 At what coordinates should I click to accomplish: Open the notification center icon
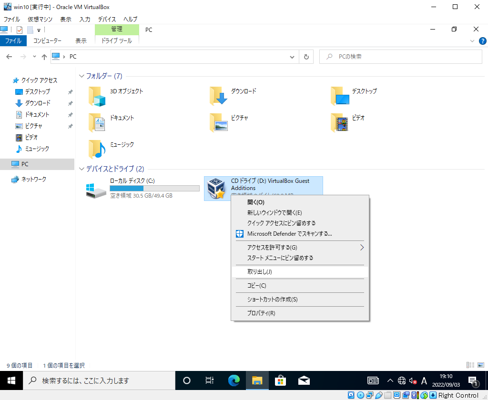[x=473, y=381]
